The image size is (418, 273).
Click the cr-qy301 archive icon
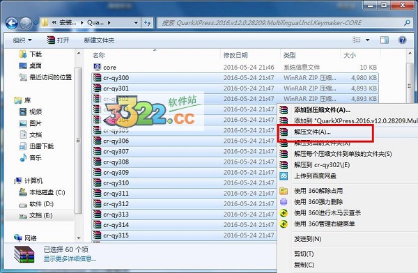[97, 88]
